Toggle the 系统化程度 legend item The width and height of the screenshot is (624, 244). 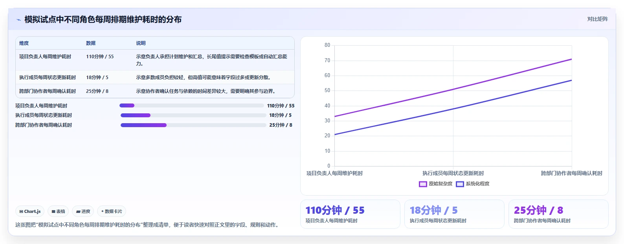[473, 184]
